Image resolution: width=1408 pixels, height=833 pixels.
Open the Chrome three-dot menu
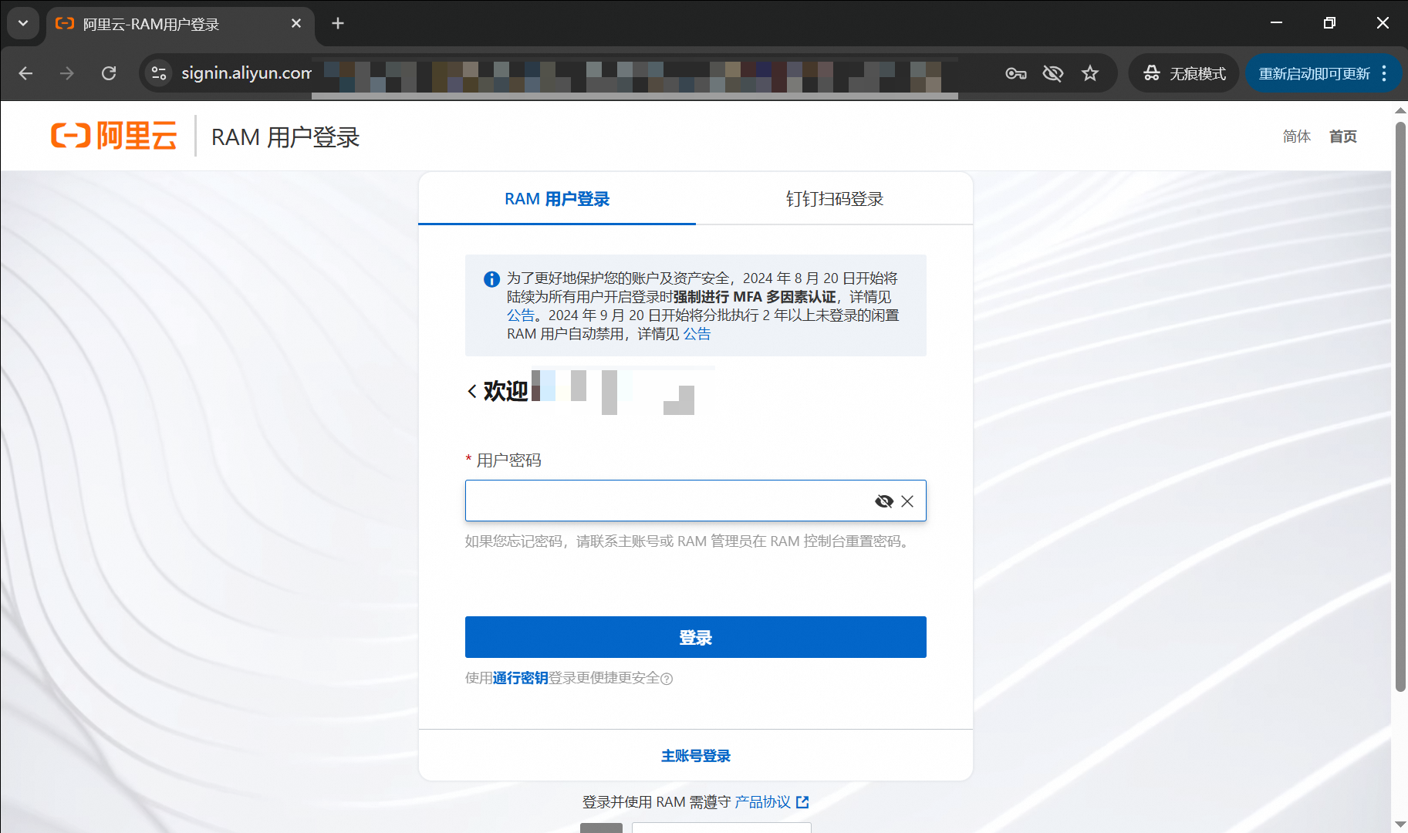coord(1384,73)
